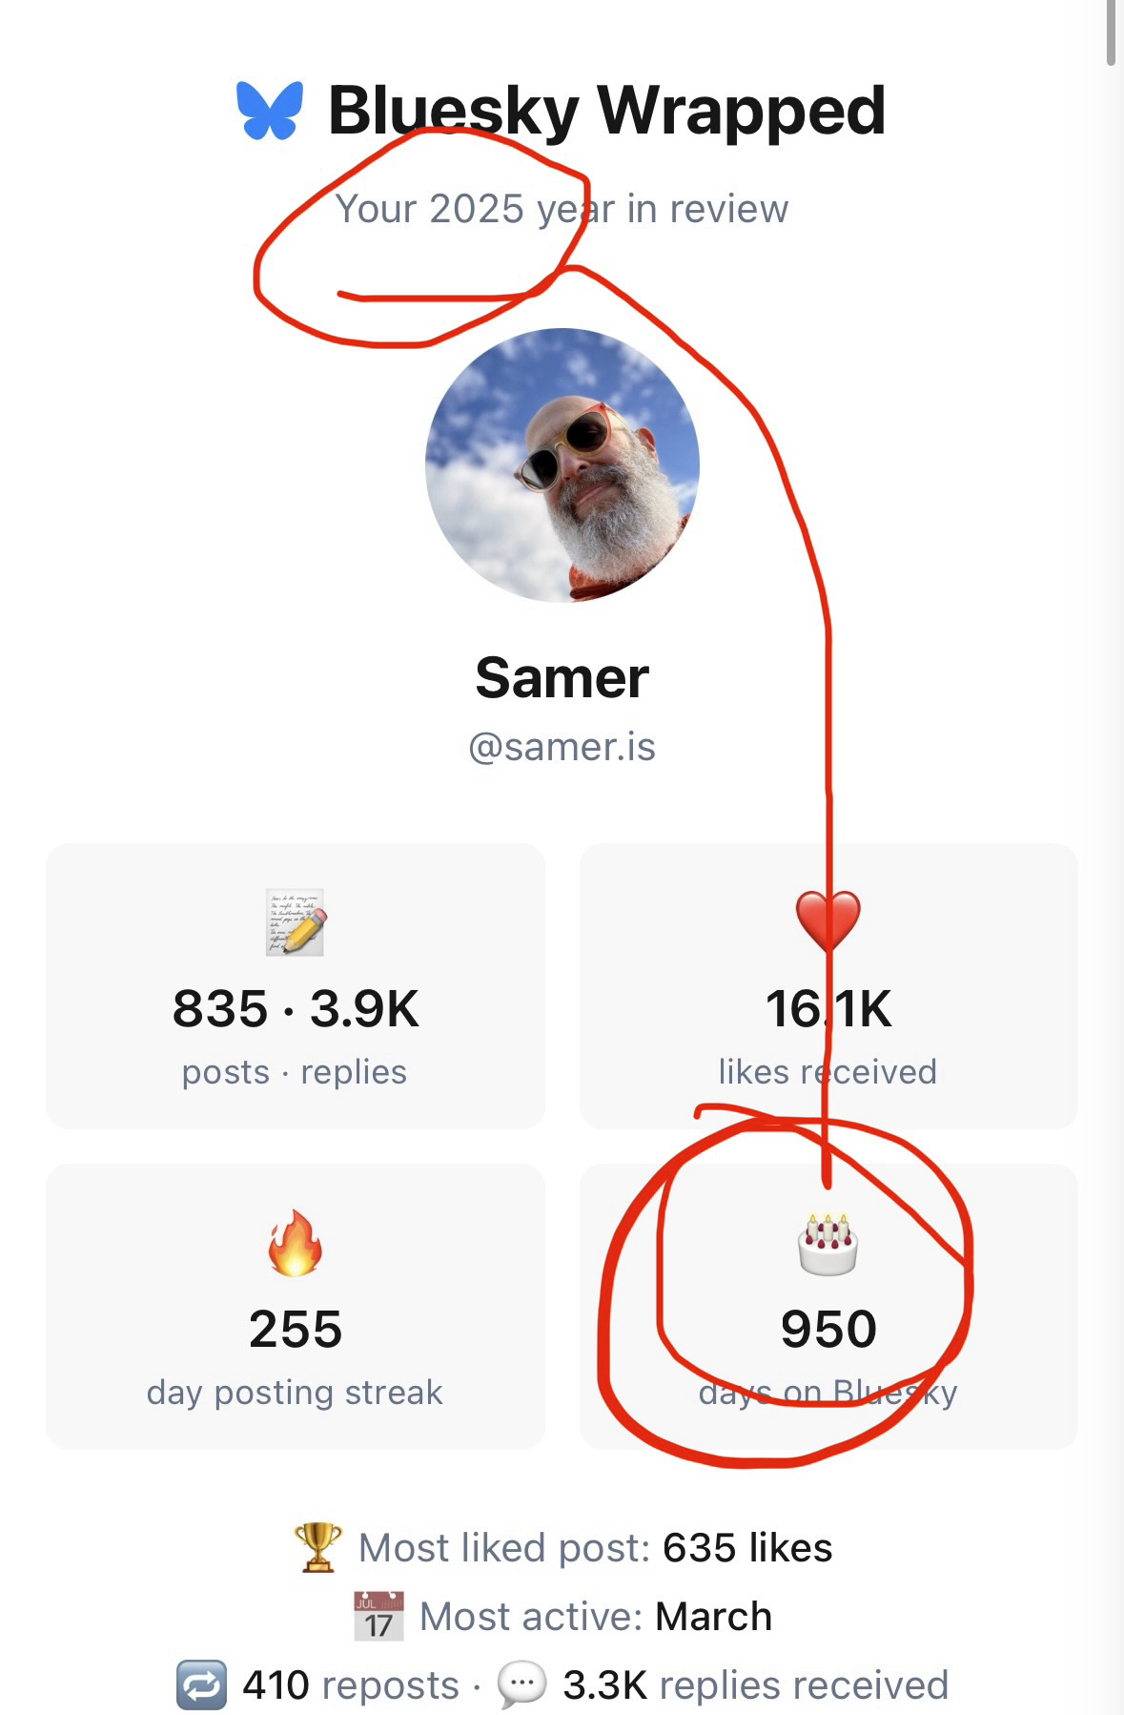Click the red heart likes icon
Viewport: 1124px width, 1715px height.
point(828,920)
